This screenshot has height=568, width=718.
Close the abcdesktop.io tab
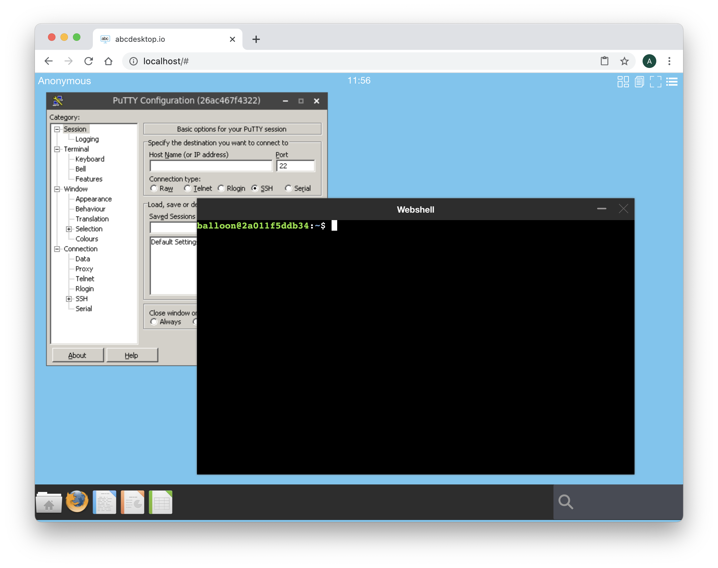click(232, 39)
